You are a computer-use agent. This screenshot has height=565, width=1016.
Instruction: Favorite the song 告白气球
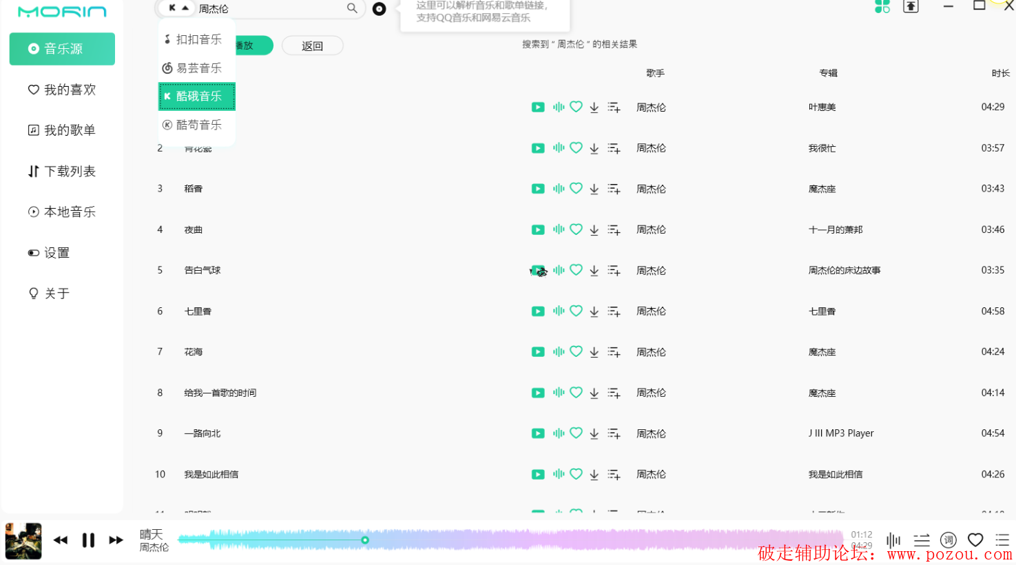[577, 269]
